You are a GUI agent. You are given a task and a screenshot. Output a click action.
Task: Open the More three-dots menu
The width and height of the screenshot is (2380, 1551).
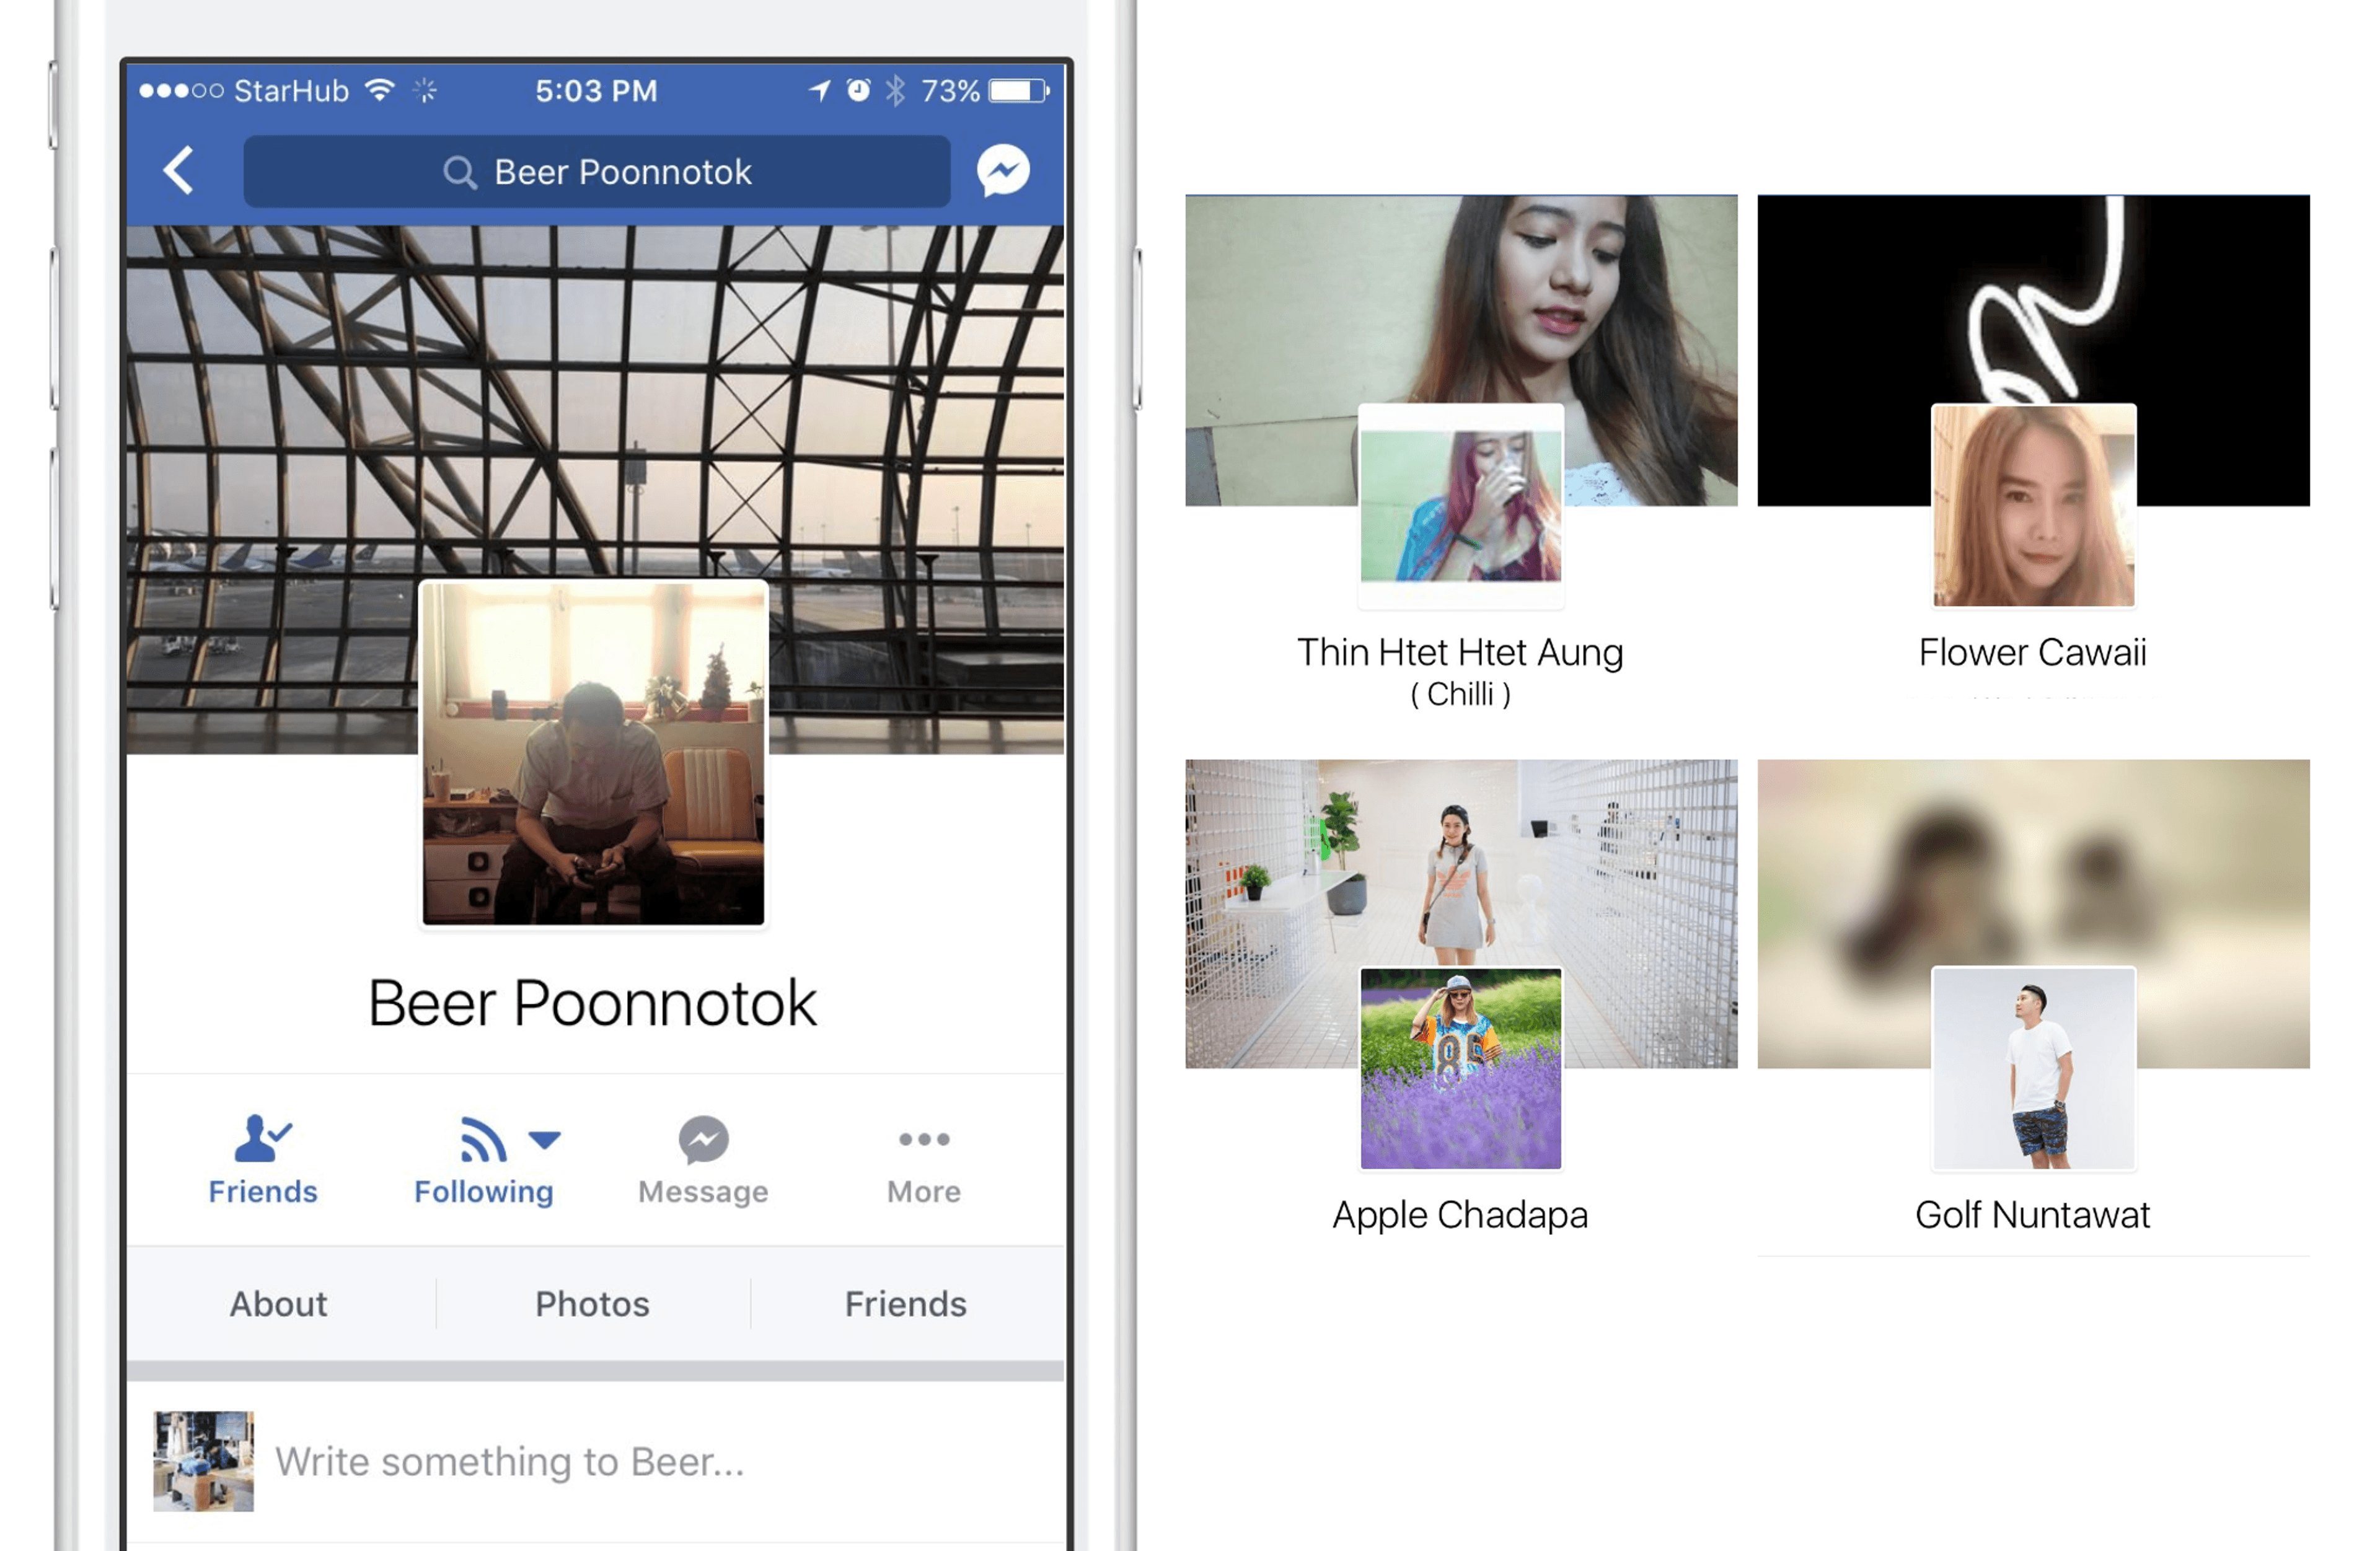[923, 1139]
